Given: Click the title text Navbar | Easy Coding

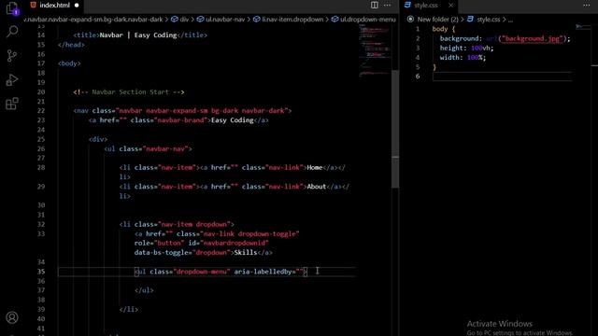Looking at the screenshot, I should point(138,35).
